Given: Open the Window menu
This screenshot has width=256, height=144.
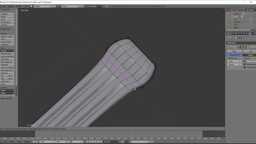Looking at the screenshot, I should click(19, 6).
